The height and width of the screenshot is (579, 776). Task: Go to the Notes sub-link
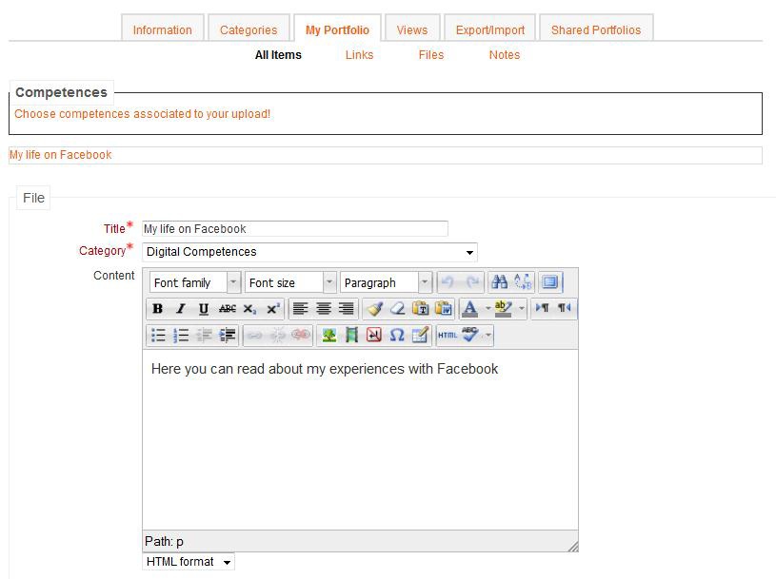coord(505,55)
